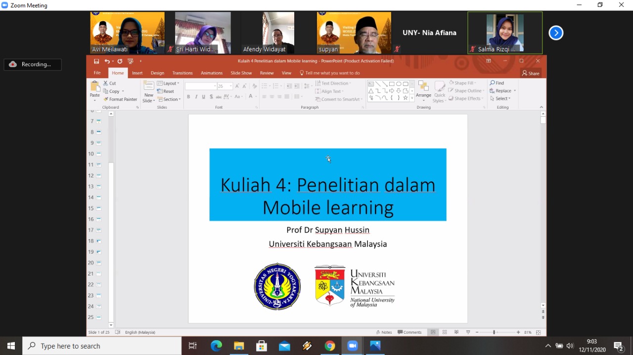The image size is (633, 355).
Task: Toggle text Shadow formatting
Action: click(211, 97)
